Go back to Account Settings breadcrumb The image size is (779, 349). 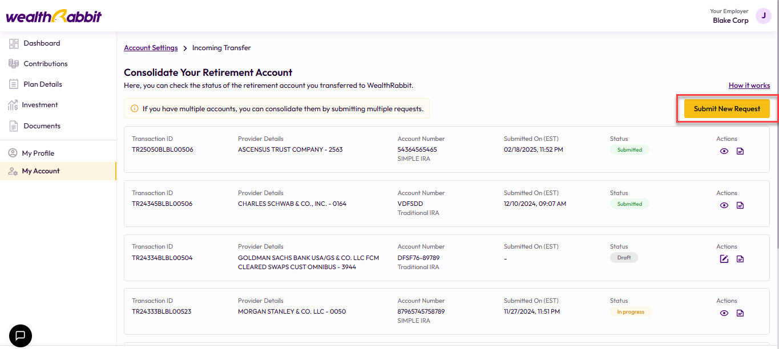[x=151, y=48]
